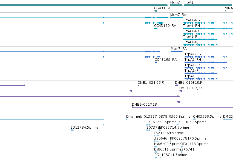
Task: Select the EK212364.5prime EST
Action: tap(156, 136)
